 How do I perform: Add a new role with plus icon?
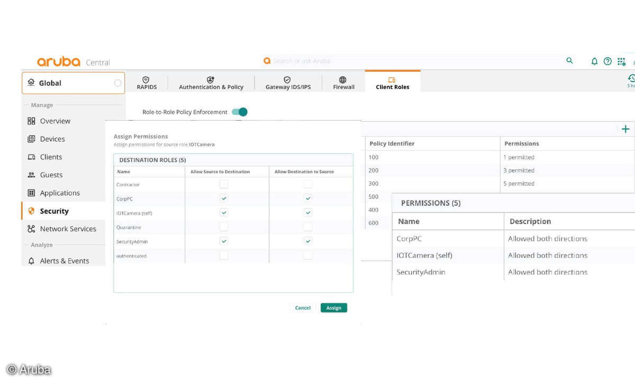[625, 129]
